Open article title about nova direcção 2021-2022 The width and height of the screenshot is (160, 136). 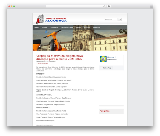pos(60,57)
